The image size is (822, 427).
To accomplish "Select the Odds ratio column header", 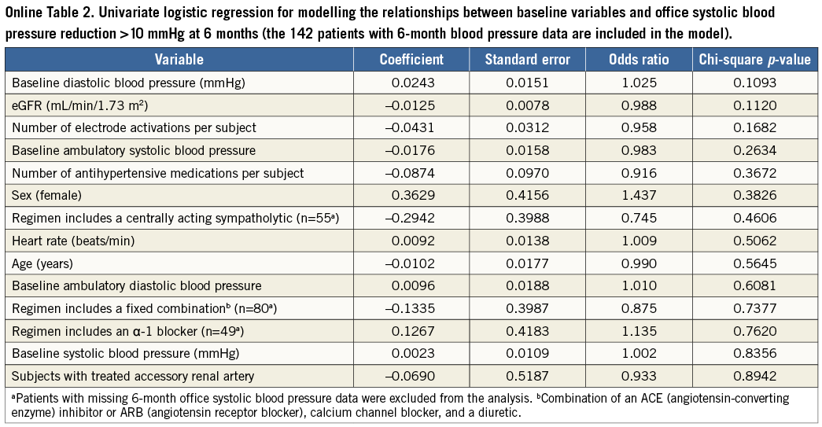I will point(638,60).
